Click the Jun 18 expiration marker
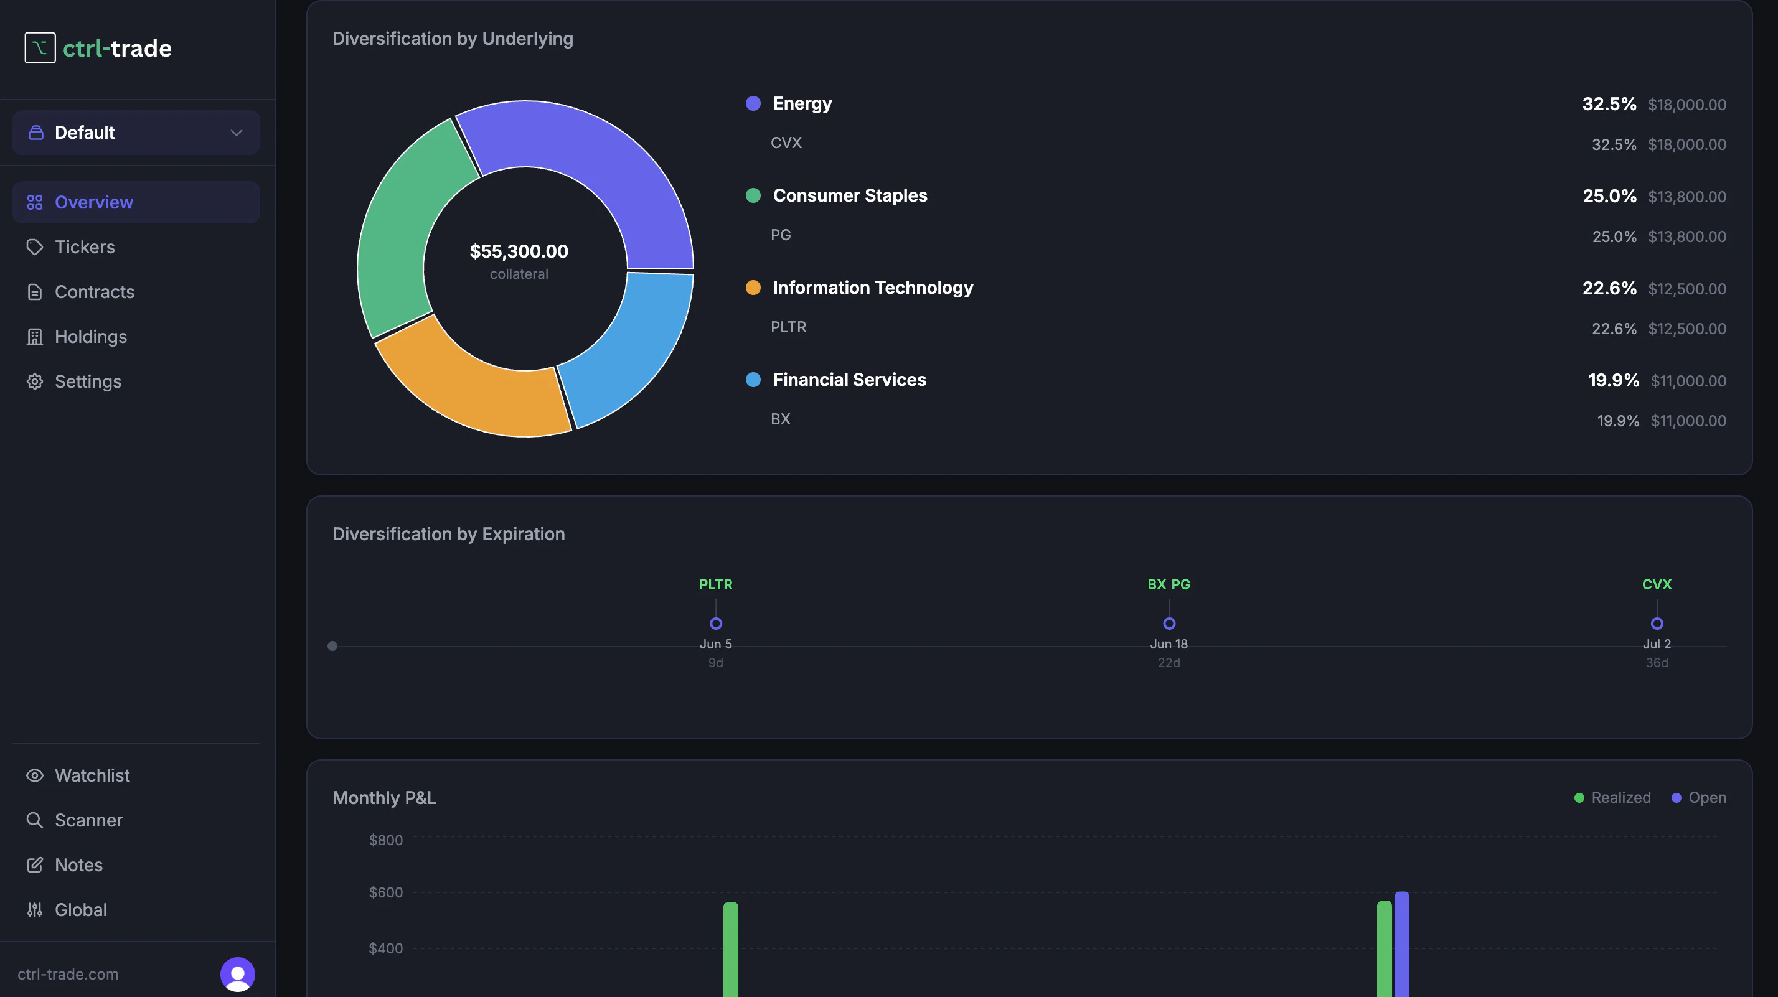 click(x=1169, y=624)
